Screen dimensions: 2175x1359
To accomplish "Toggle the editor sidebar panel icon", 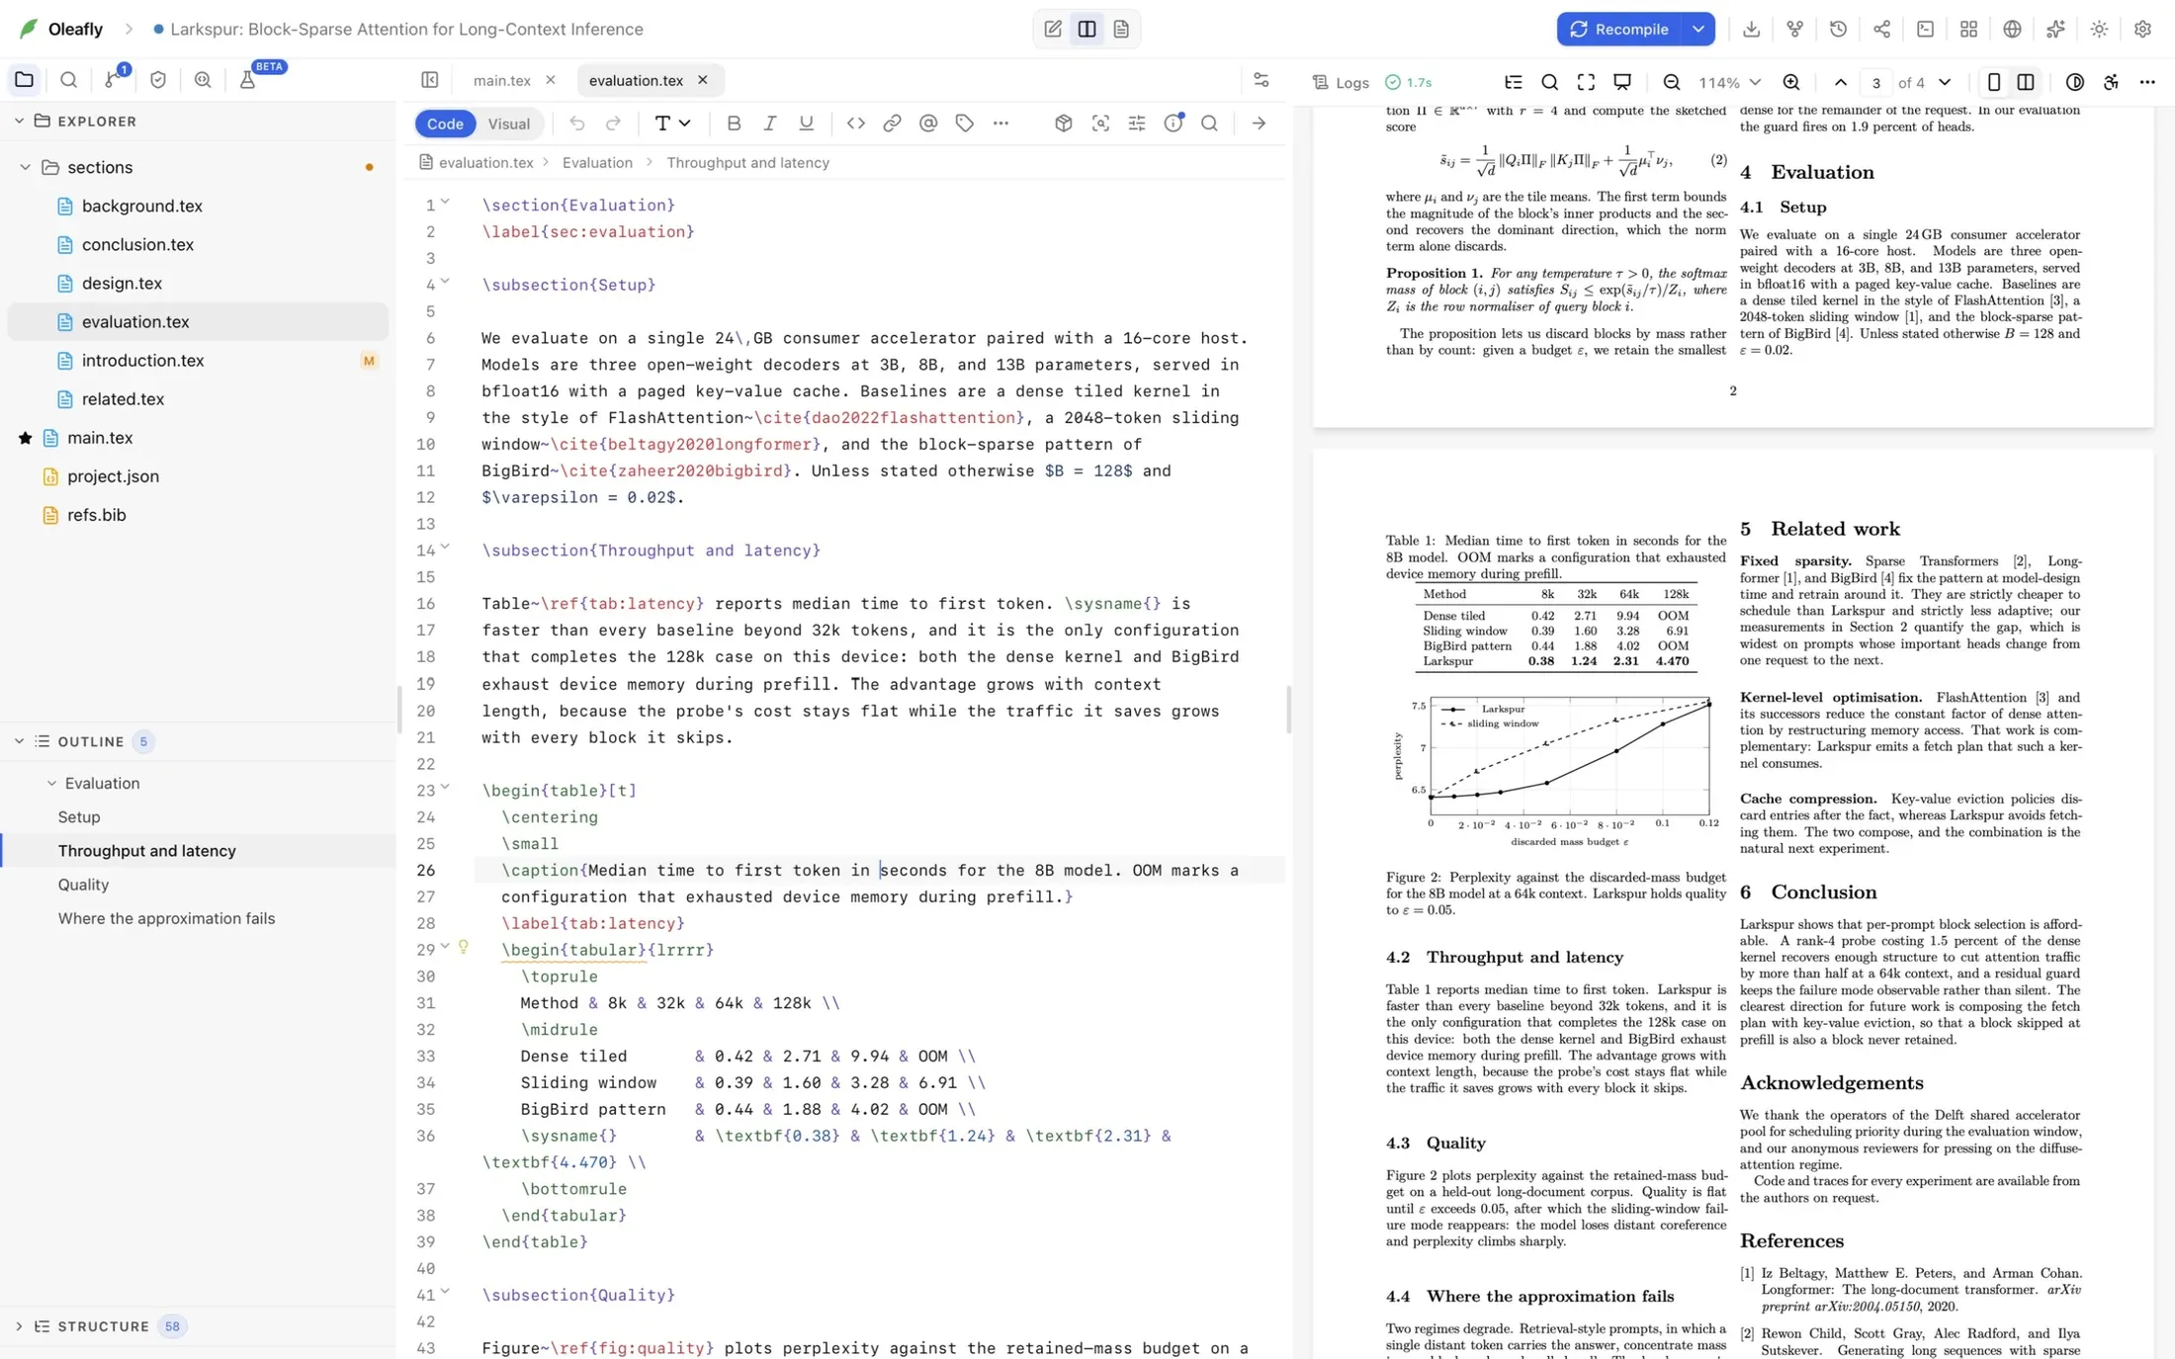I will tap(429, 80).
